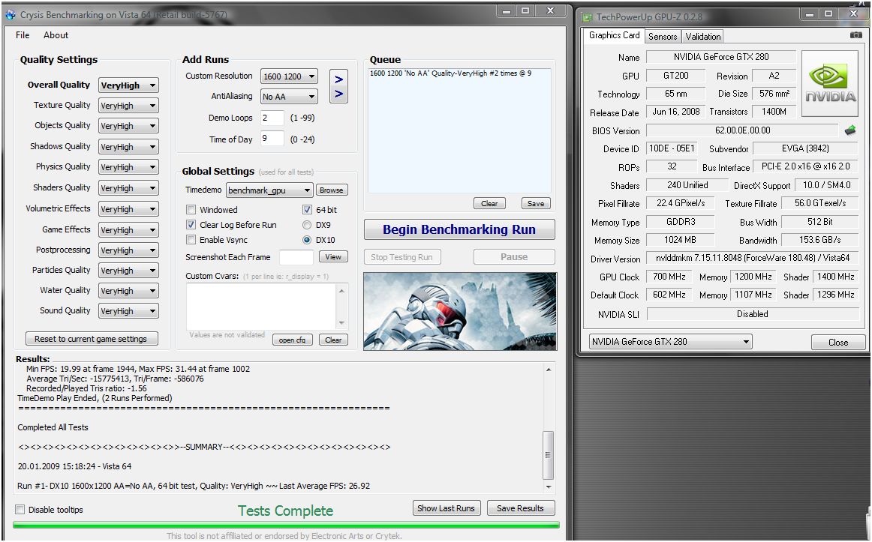
Task: Click the BIOS Version 62.00.0E.00.00 field
Action: point(742,130)
